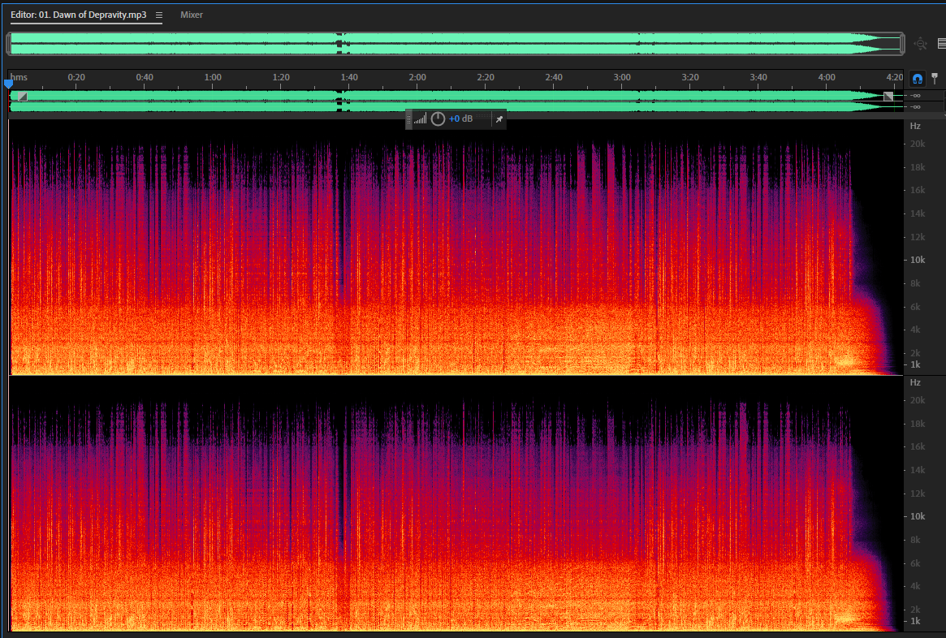Image resolution: width=946 pixels, height=638 pixels.
Task: Click the fade-in handle at waveform start
Action: [22, 97]
